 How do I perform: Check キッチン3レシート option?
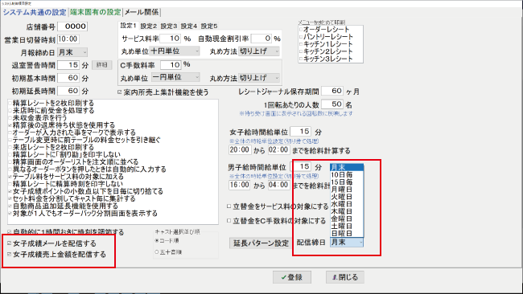coord(301,59)
